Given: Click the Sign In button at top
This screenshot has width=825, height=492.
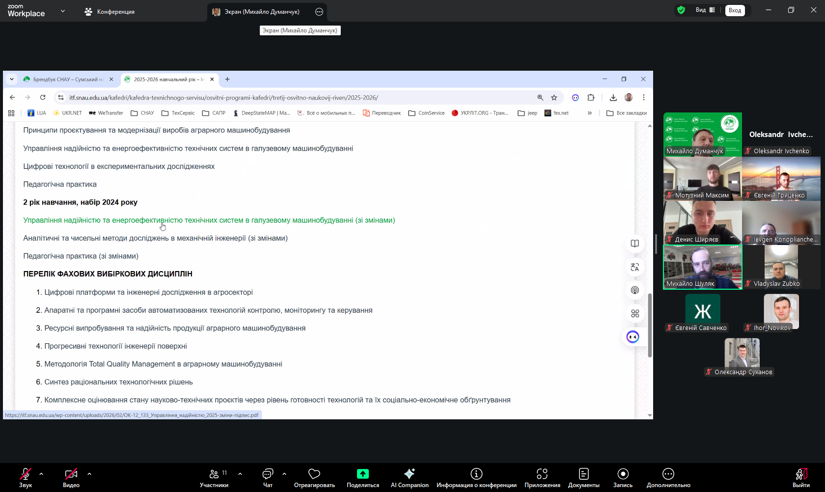Looking at the screenshot, I should click(735, 10).
